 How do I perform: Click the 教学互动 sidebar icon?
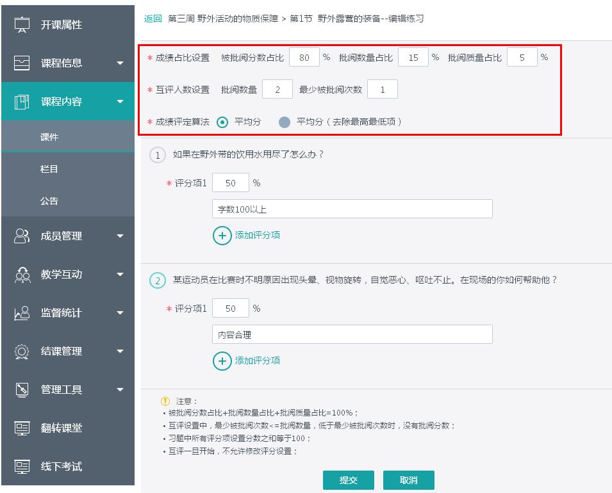[22, 274]
